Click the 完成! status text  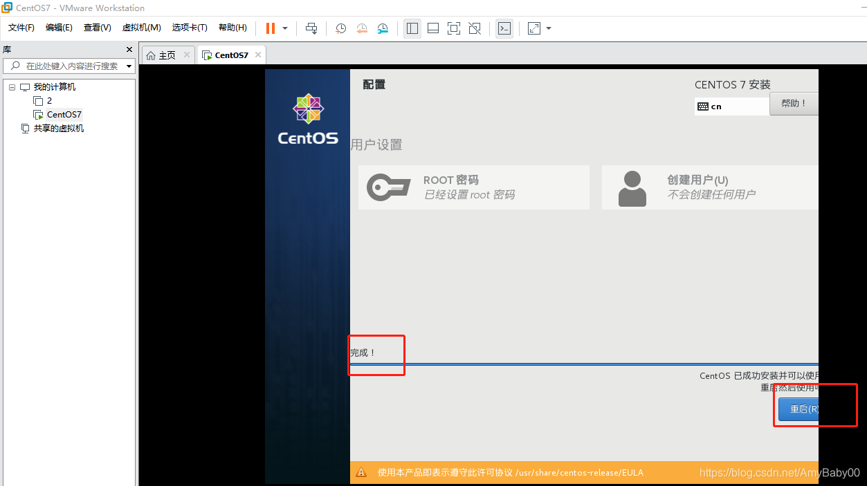tap(363, 353)
